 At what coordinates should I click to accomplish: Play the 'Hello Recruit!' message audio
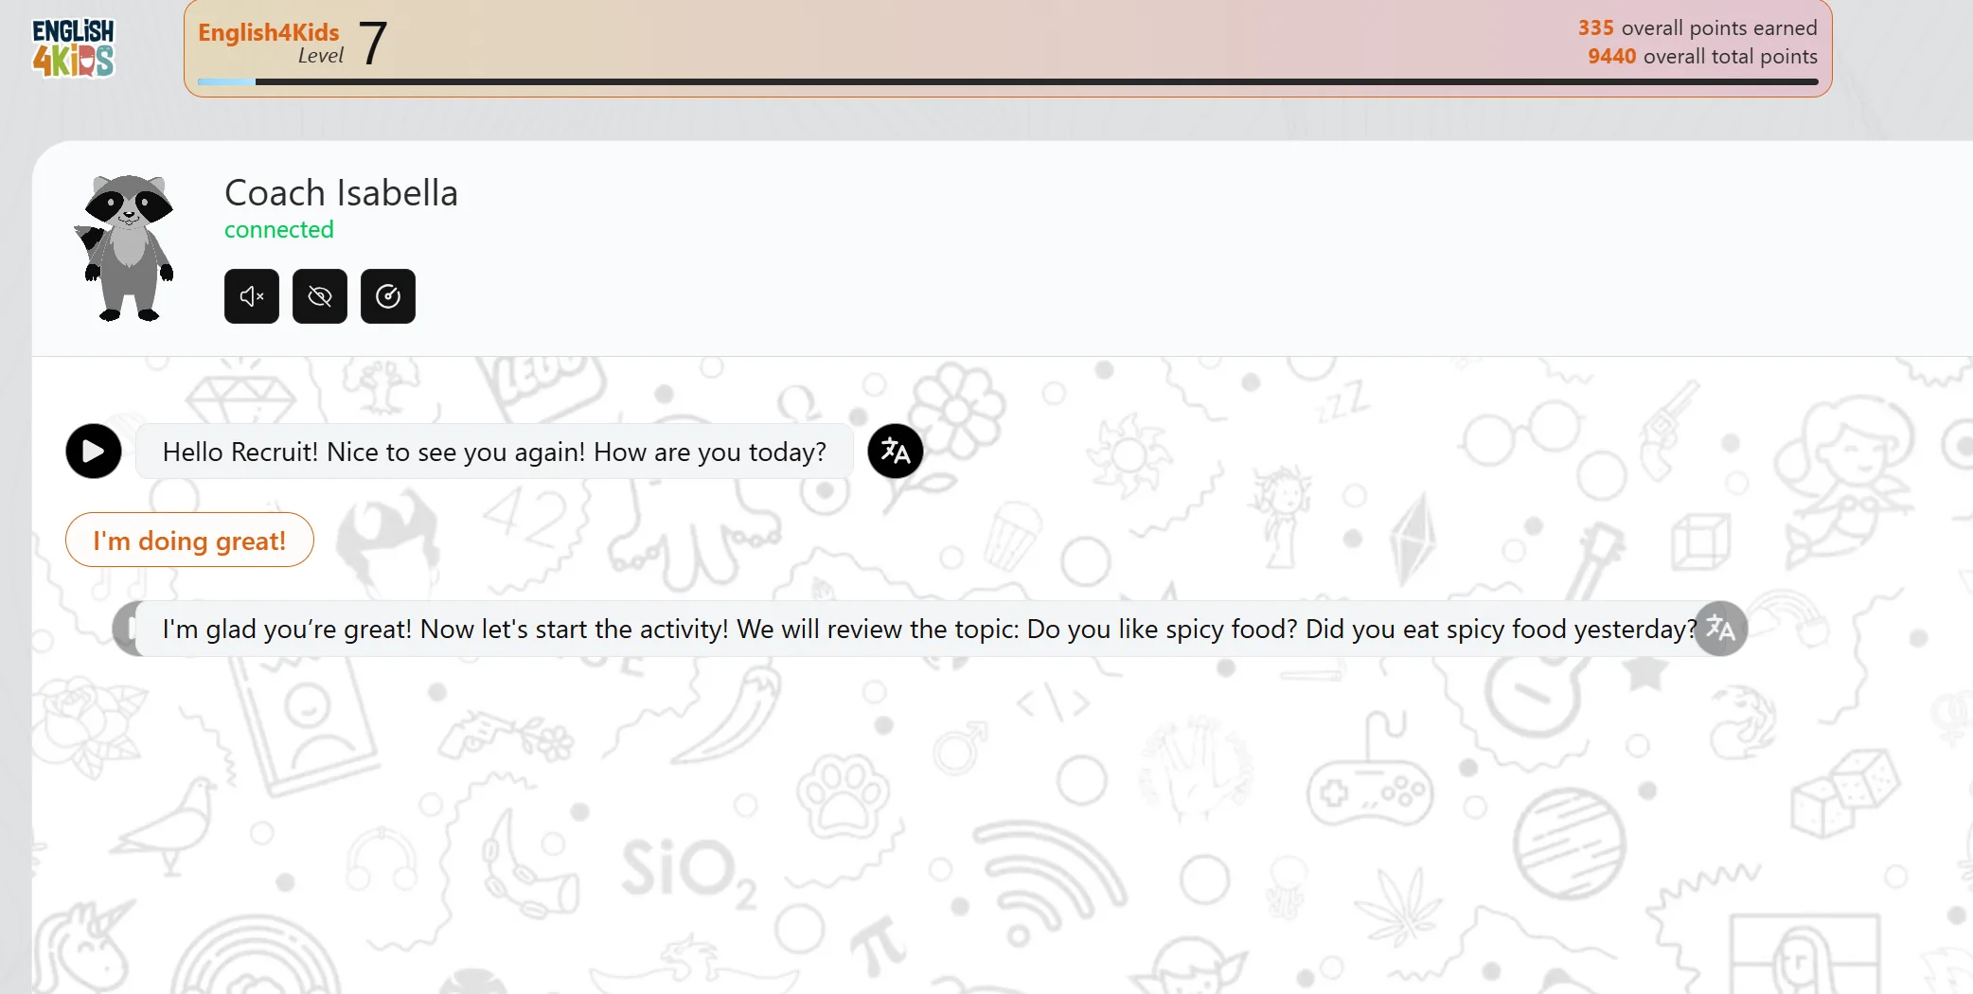(x=94, y=451)
